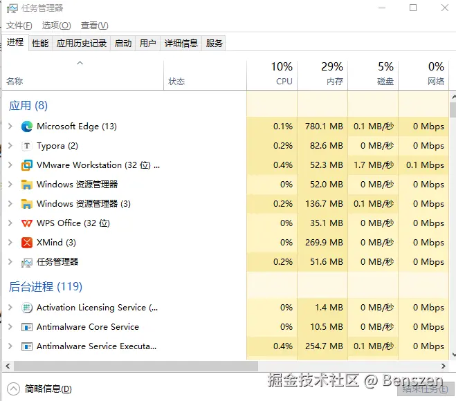Expand the Microsoft Edge (13) process group
The image size is (456, 401).
(10, 126)
